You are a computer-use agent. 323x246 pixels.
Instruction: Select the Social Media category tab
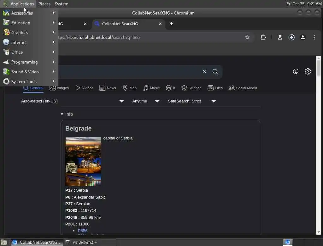(x=243, y=88)
